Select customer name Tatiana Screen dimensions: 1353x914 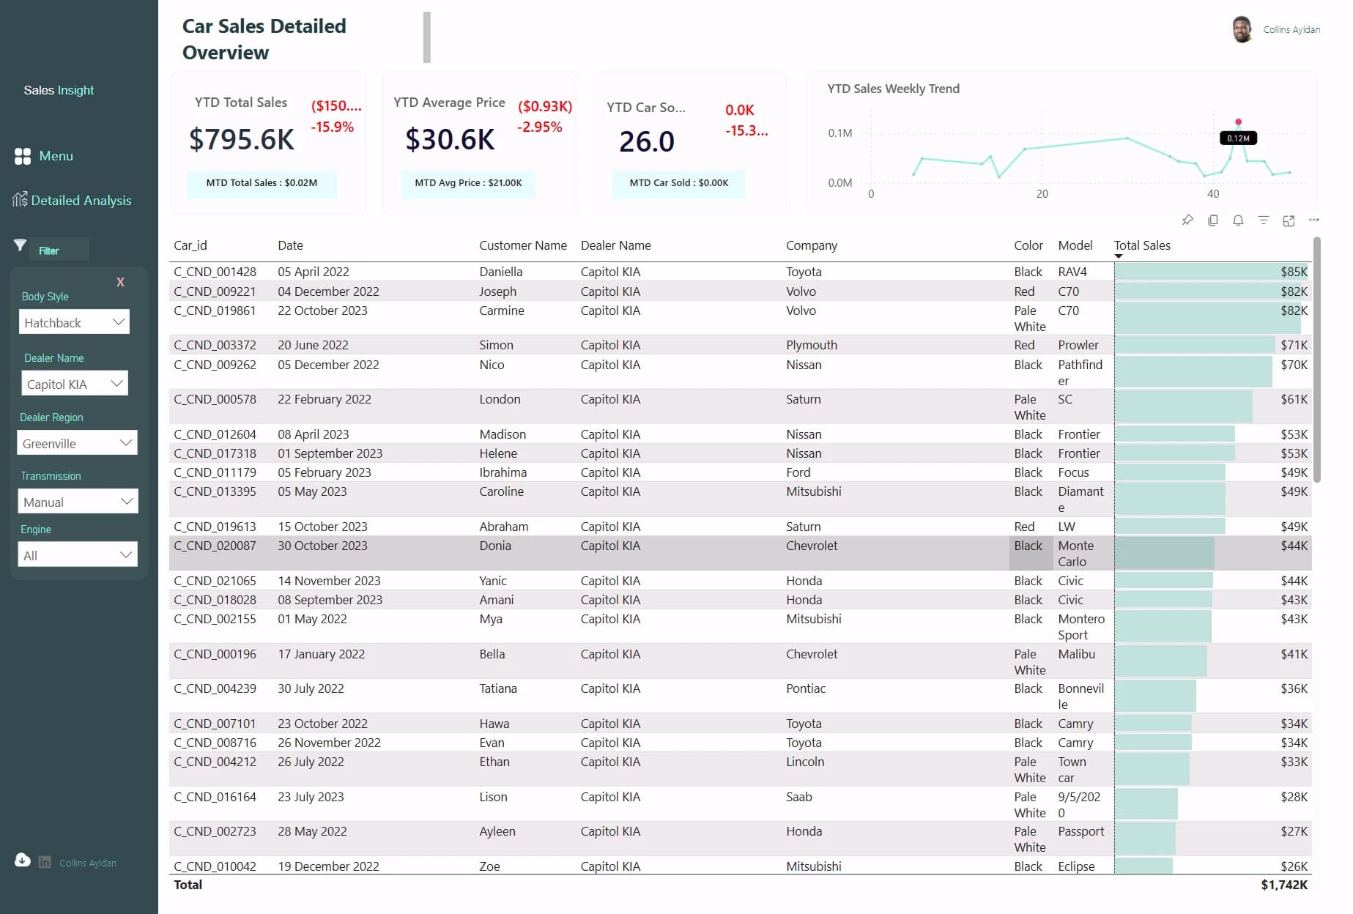click(x=498, y=688)
